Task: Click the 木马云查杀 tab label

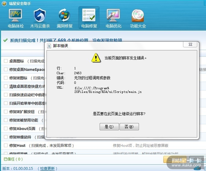Action: pyautogui.click(x=40, y=26)
